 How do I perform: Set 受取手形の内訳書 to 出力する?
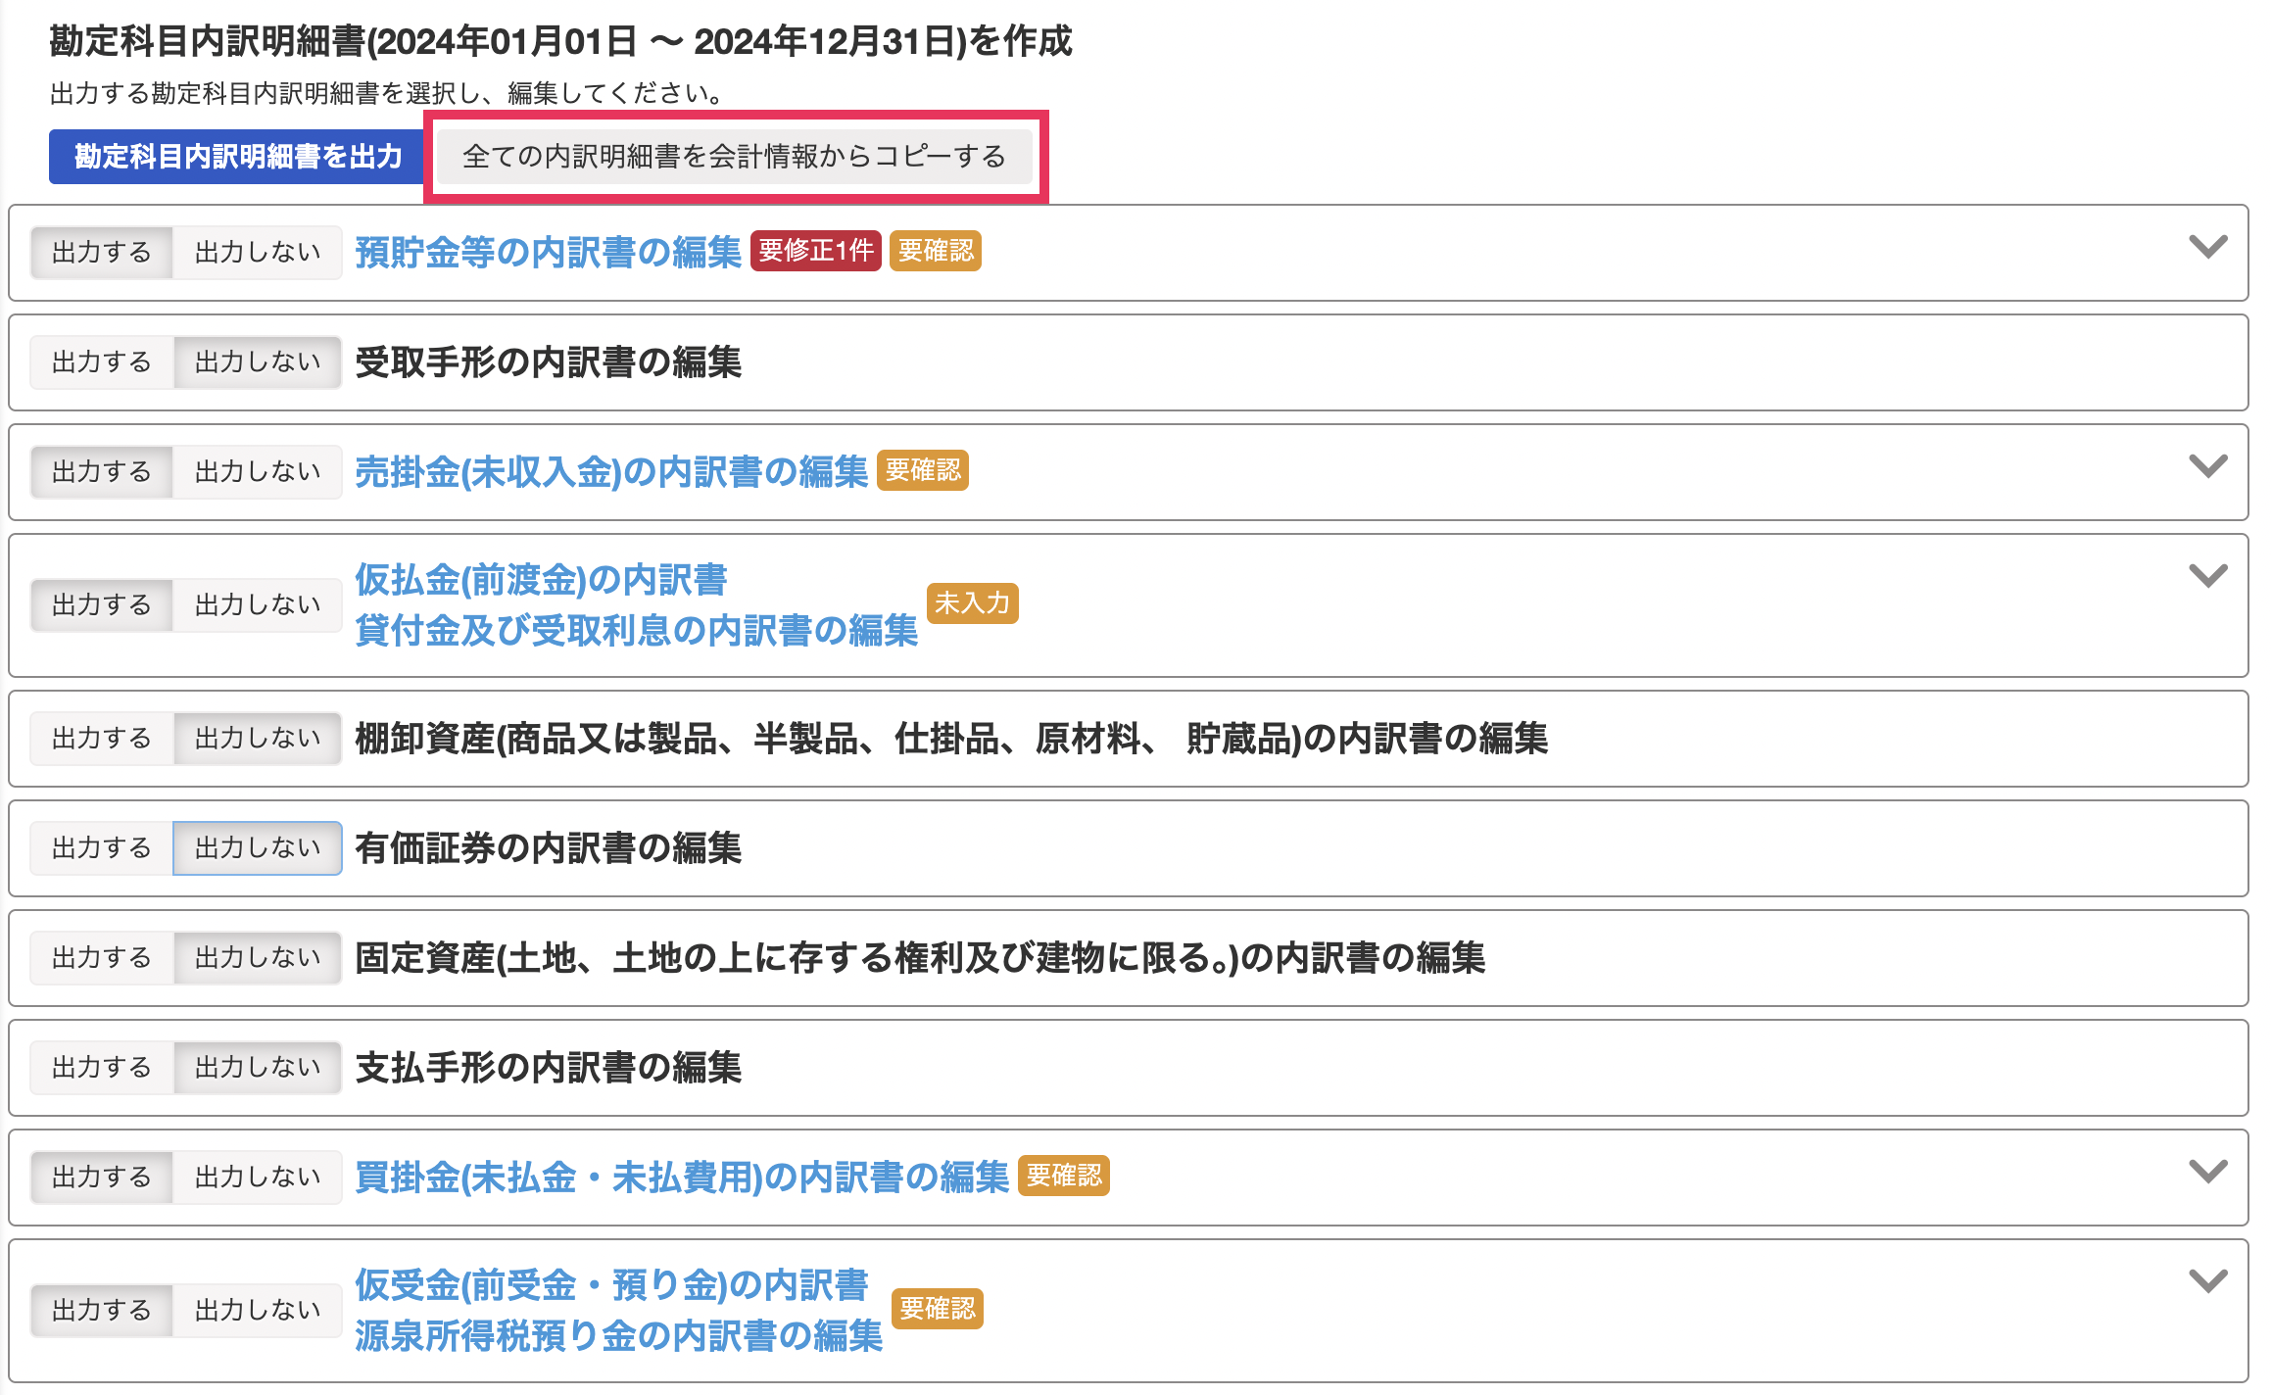[x=102, y=362]
